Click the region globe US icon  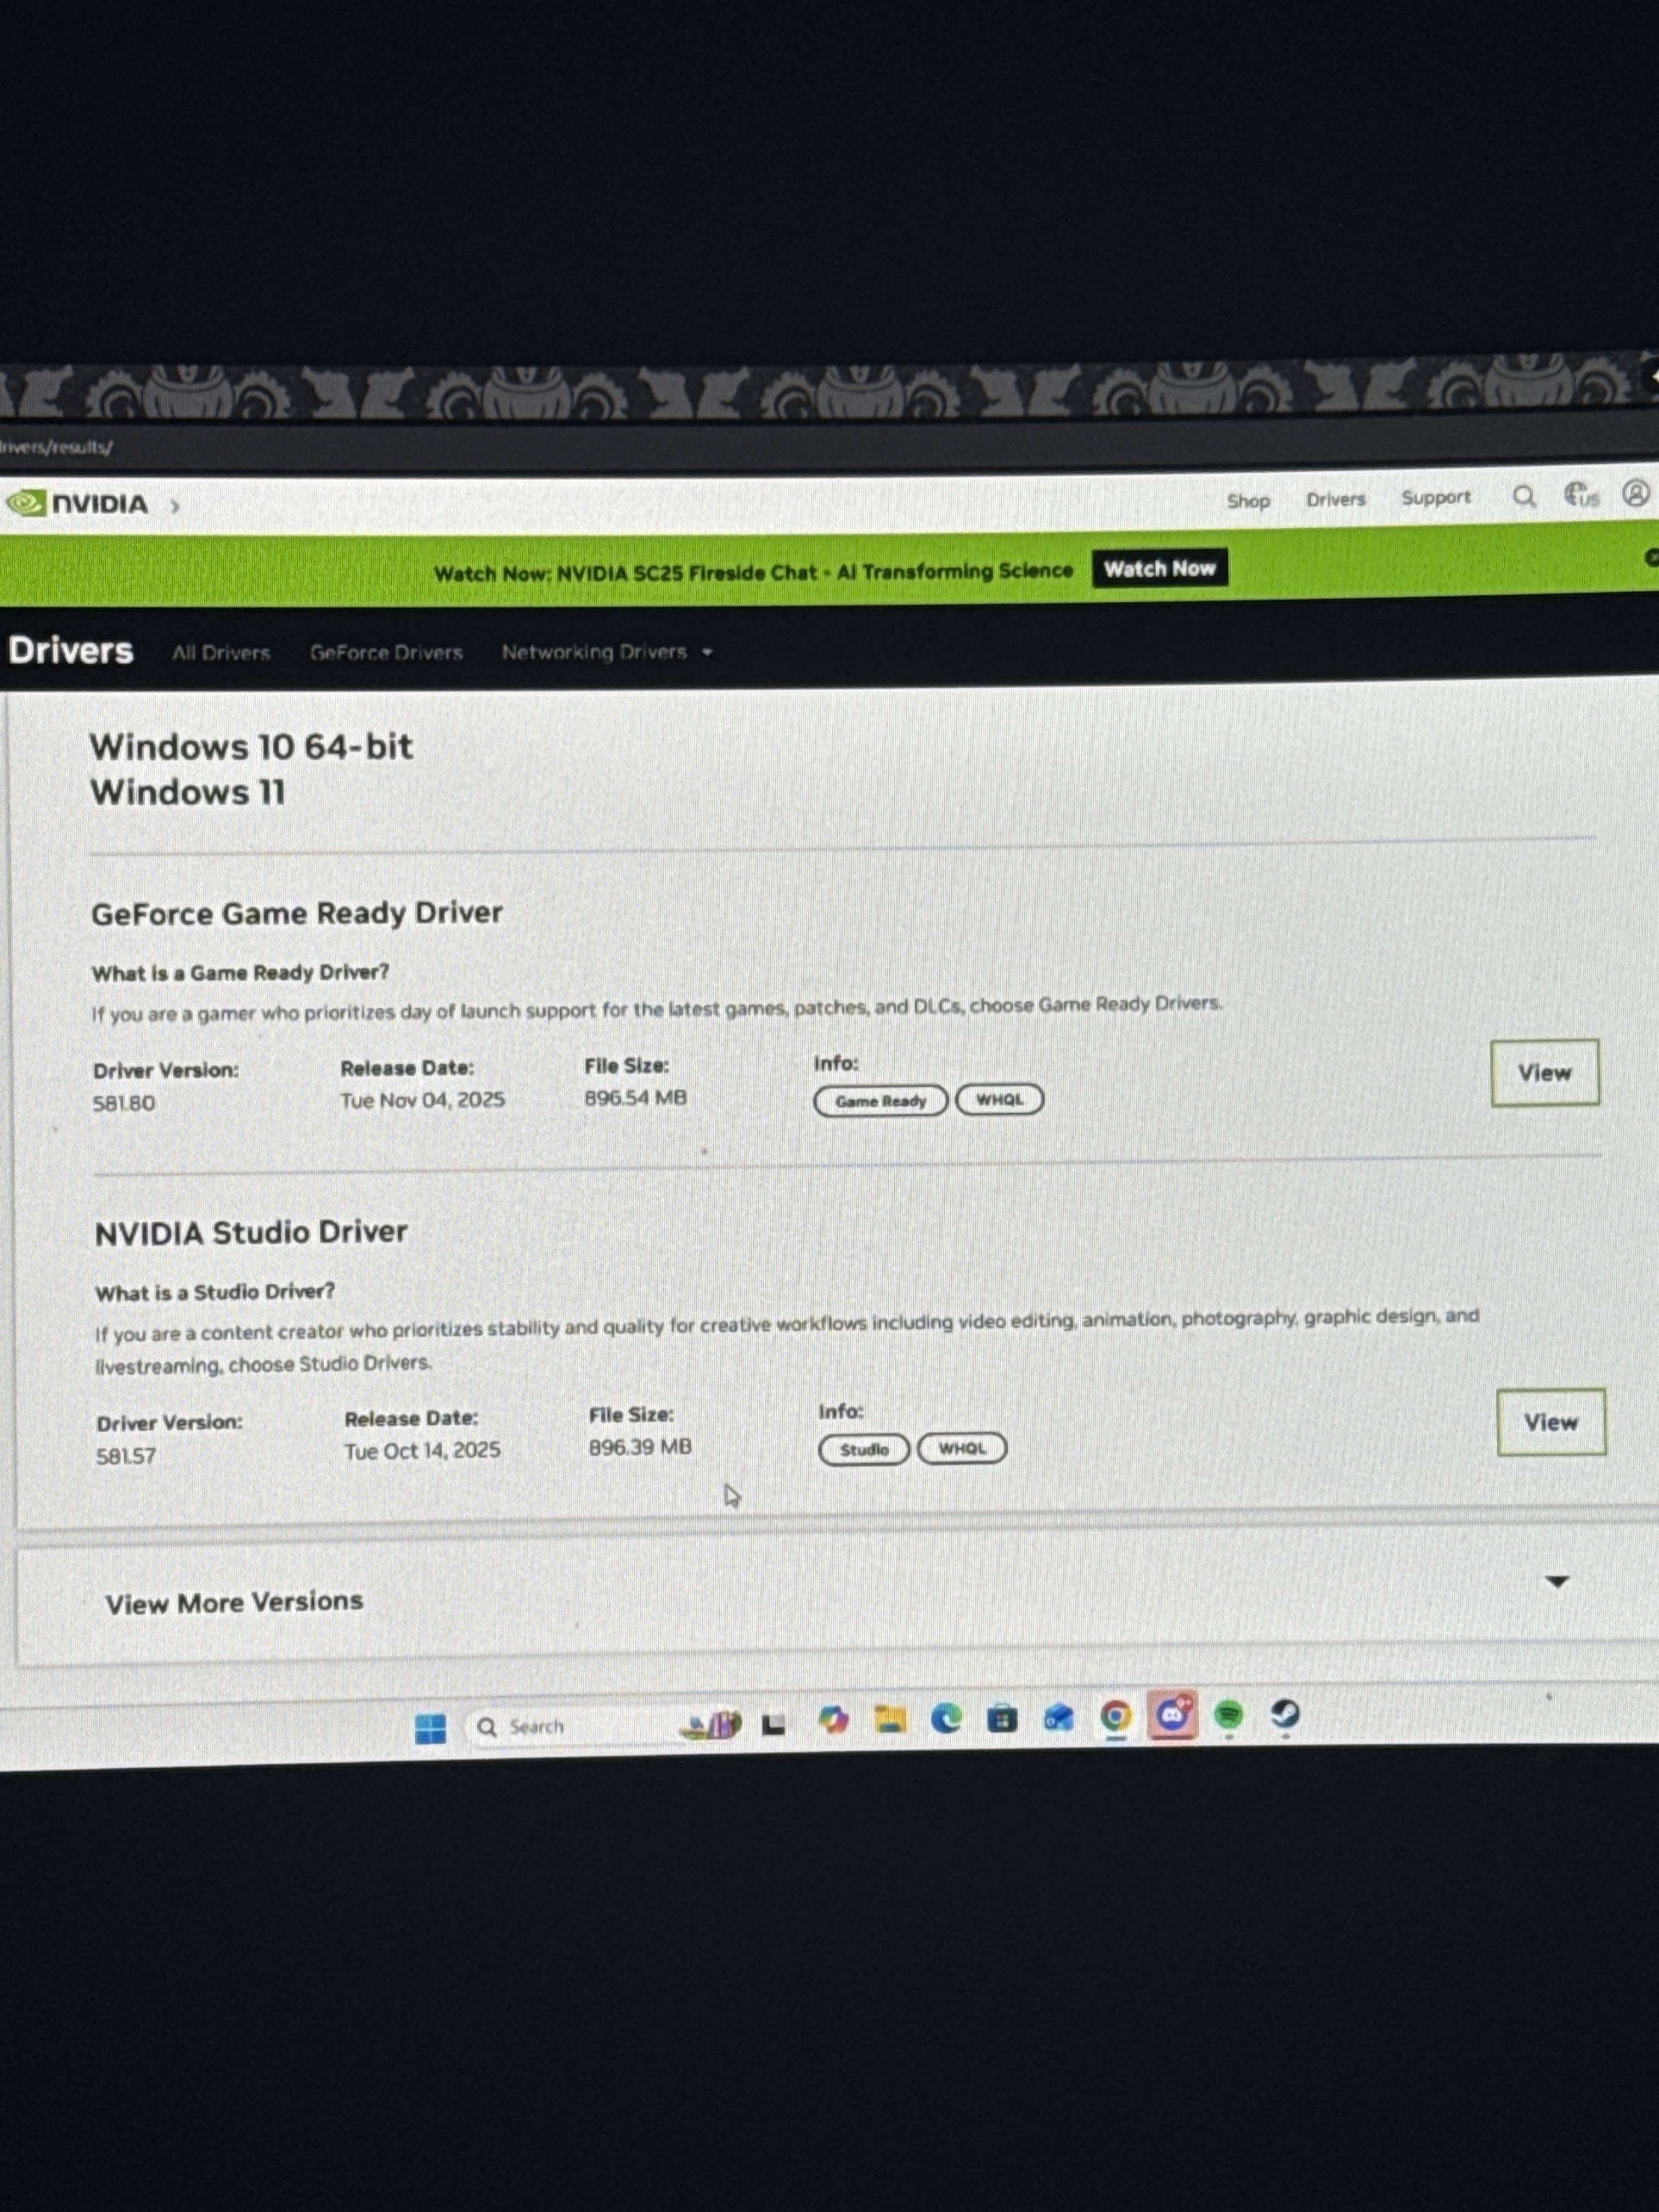tap(1580, 494)
